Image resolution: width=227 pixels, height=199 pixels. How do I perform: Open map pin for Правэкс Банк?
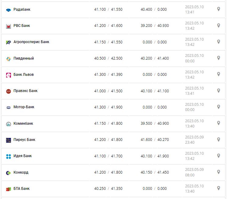[218, 90]
